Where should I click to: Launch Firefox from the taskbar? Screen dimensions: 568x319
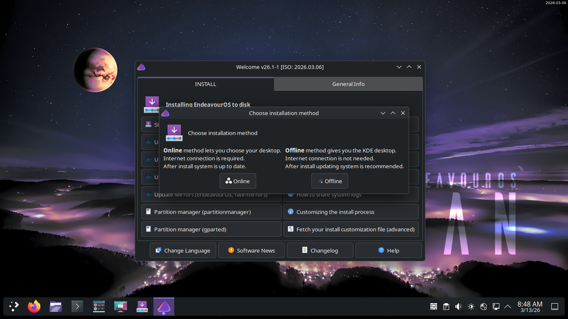[34, 307]
